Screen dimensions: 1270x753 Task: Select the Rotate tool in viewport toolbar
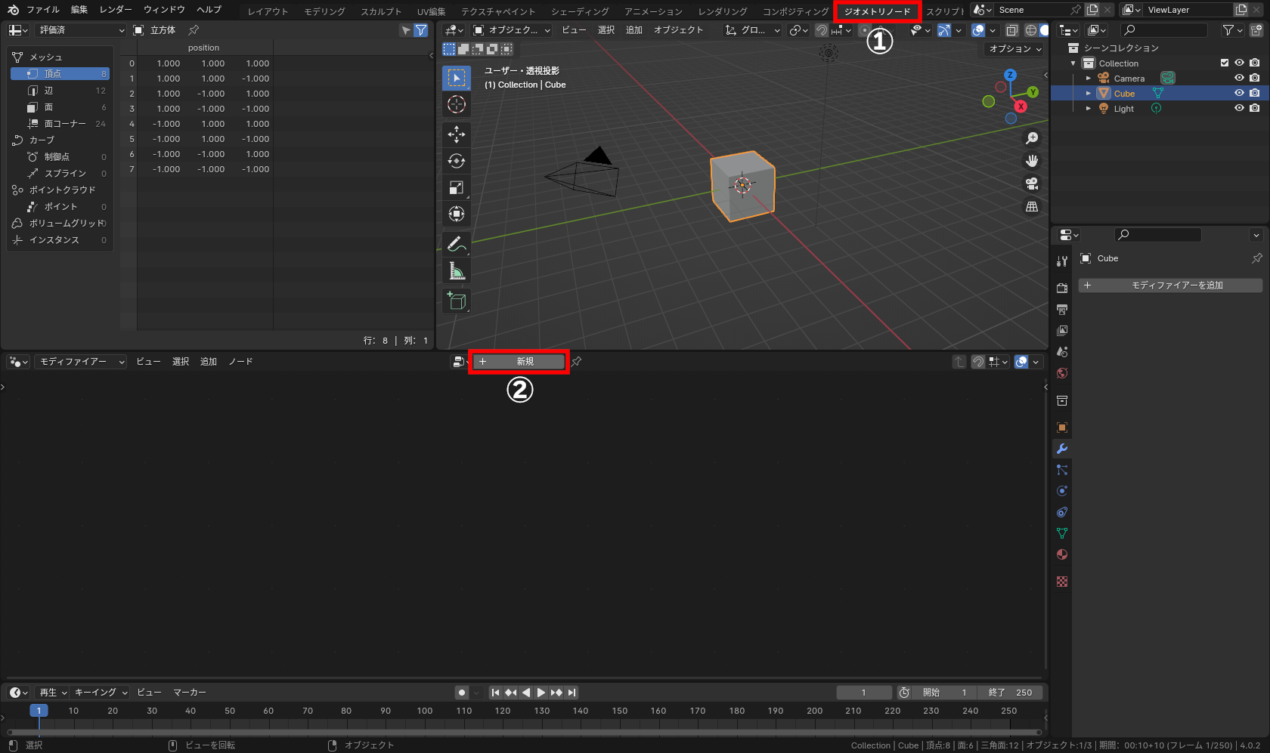(x=456, y=161)
